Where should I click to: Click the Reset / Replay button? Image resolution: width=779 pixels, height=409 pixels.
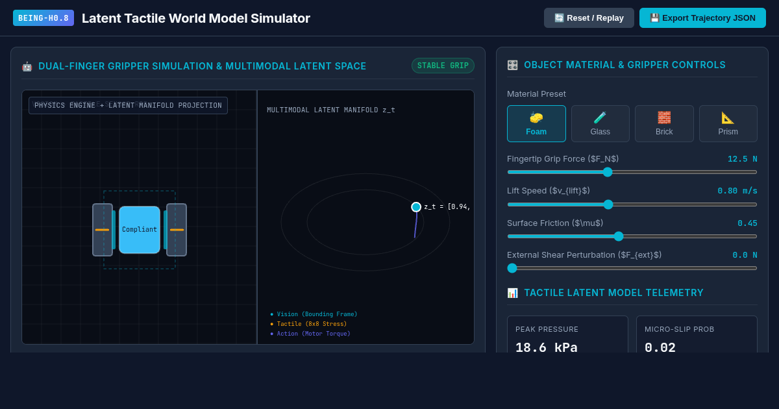click(589, 18)
